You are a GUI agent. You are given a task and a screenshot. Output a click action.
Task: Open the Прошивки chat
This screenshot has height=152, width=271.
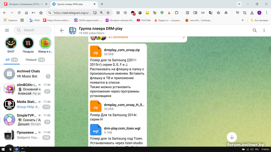[x=27, y=135]
